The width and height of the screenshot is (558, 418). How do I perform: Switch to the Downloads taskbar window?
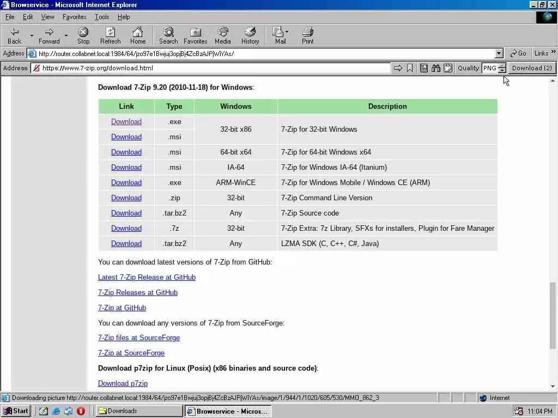[139, 411]
